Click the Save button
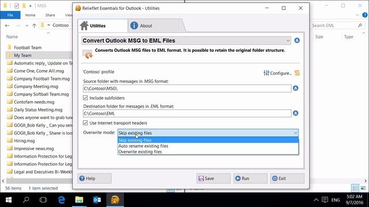Screen dimensions: 369x207 coord(213,178)
